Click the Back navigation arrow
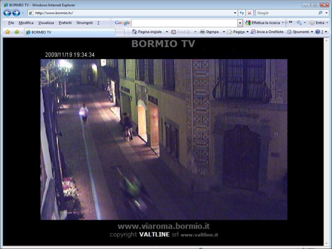Image resolution: width=332 pixels, height=249 pixels. tap(7, 13)
